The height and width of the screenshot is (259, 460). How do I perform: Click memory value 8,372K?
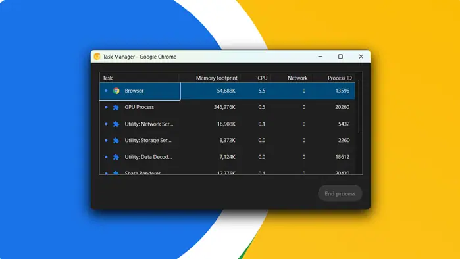point(227,140)
